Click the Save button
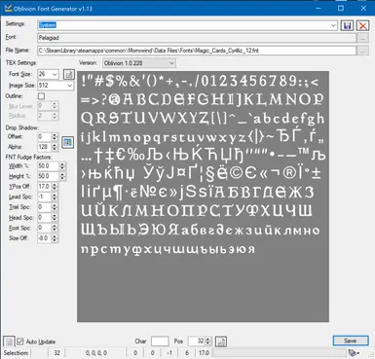This screenshot has height=359, width=375. click(351, 341)
